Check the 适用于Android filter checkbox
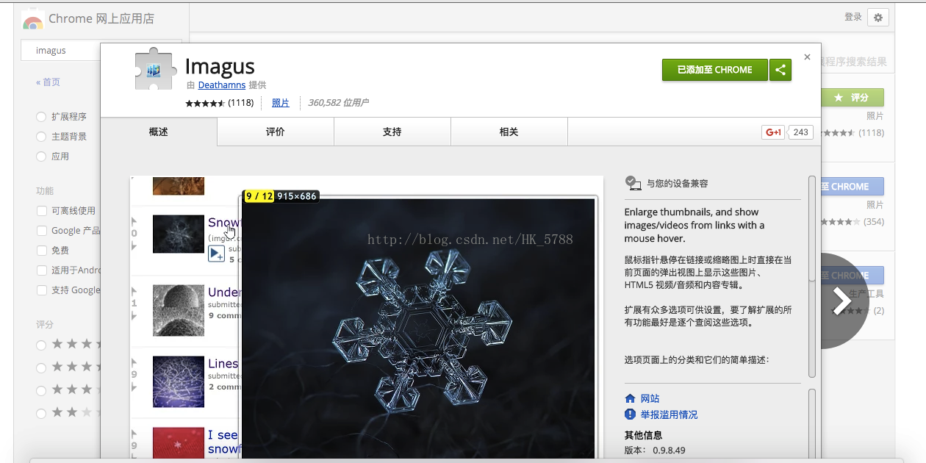Viewport: 926px width, 463px height. (42, 270)
